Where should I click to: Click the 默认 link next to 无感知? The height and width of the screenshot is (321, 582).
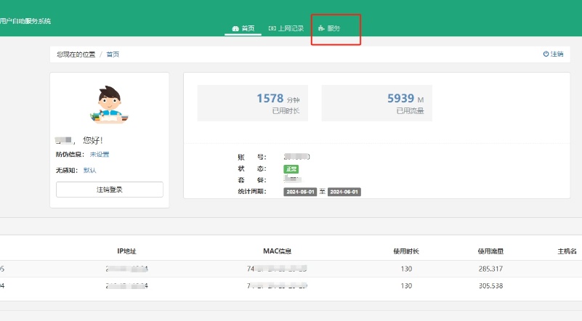[x=89, y=170]
